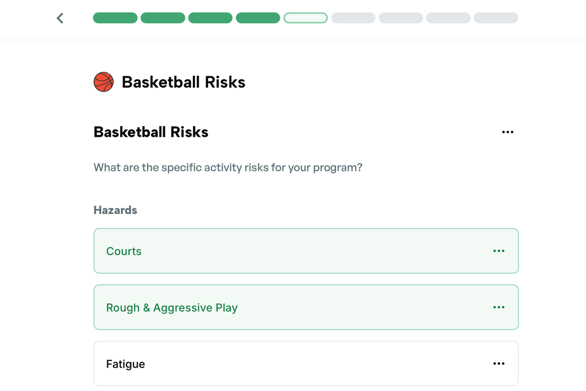Jump to the seventh progress segment
This screenshot has width=586, height=391.
pyautogui.click(x=401, y=18)
